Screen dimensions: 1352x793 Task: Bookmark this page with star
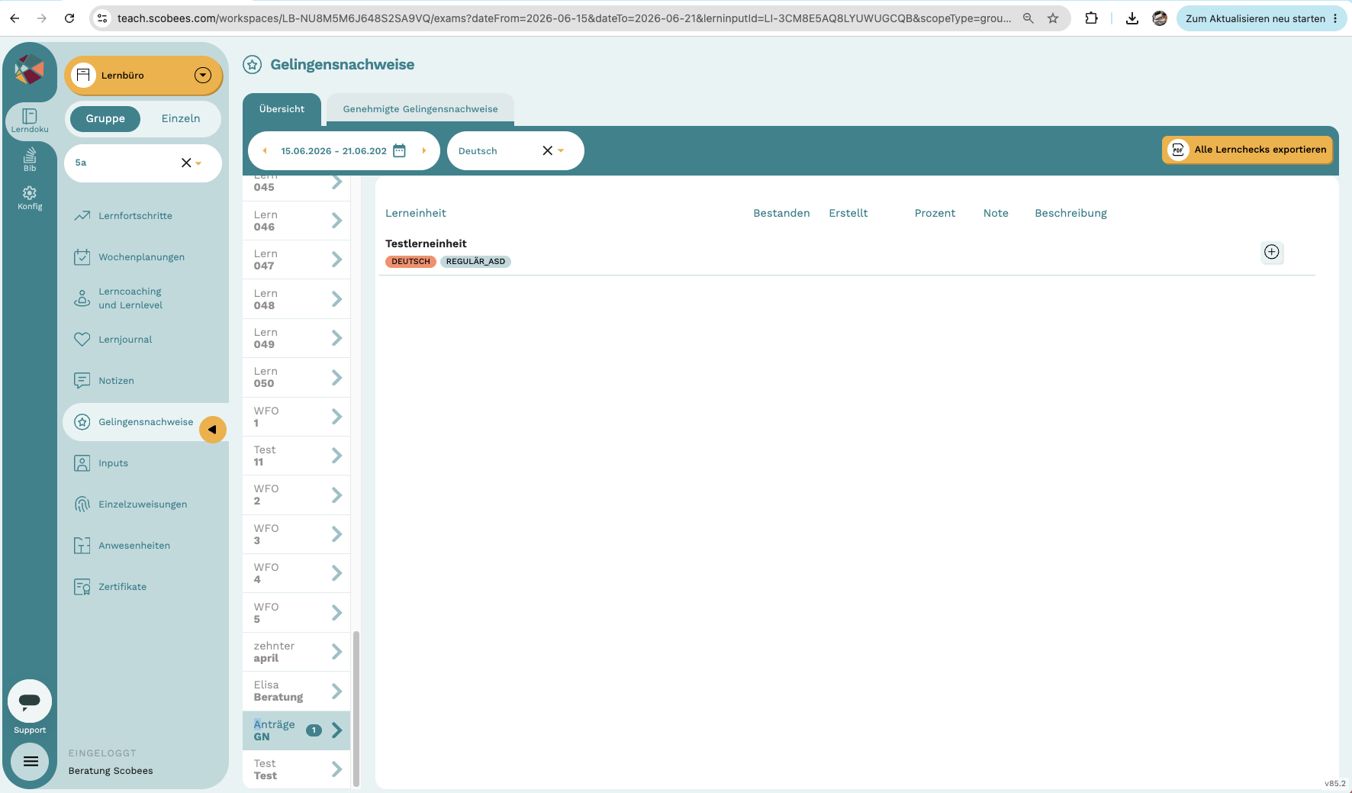tap(1053, 18)
